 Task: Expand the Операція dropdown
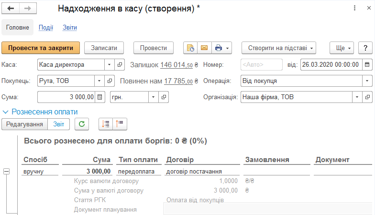(x=367, y=81)
